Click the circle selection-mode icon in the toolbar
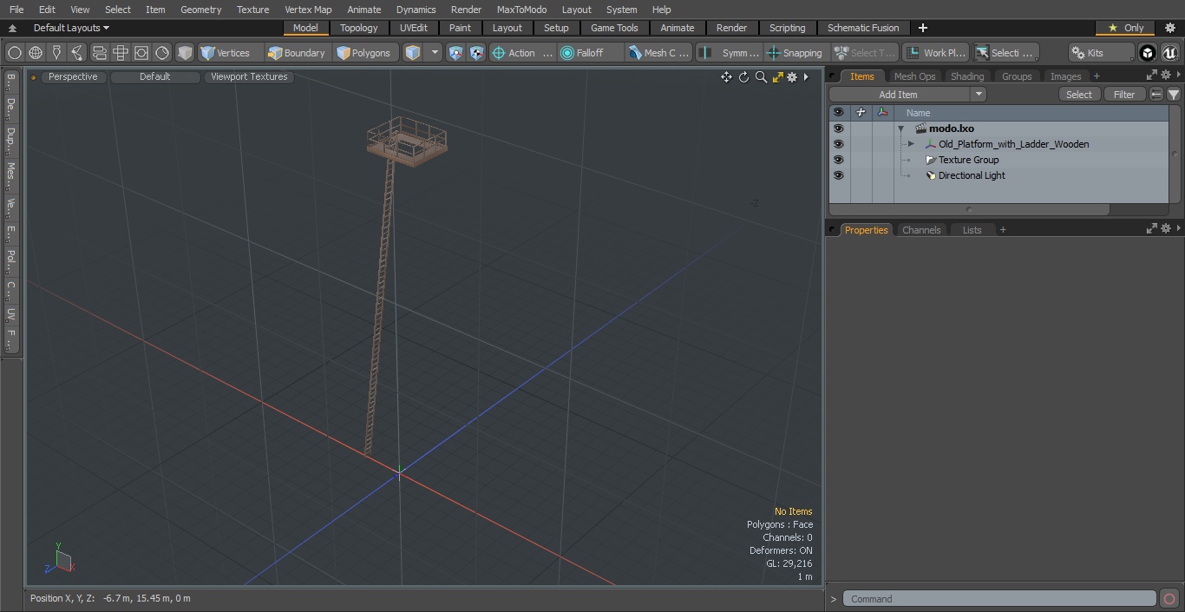 pyautogui.click(x=15, y=53)
